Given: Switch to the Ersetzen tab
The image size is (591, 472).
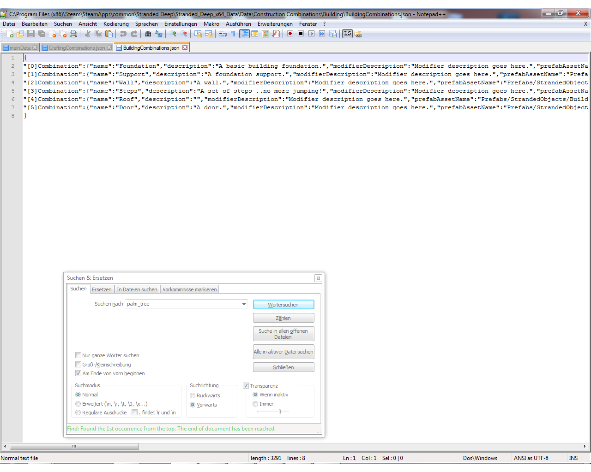Looking at the screenshot, I should coord(102,289).
